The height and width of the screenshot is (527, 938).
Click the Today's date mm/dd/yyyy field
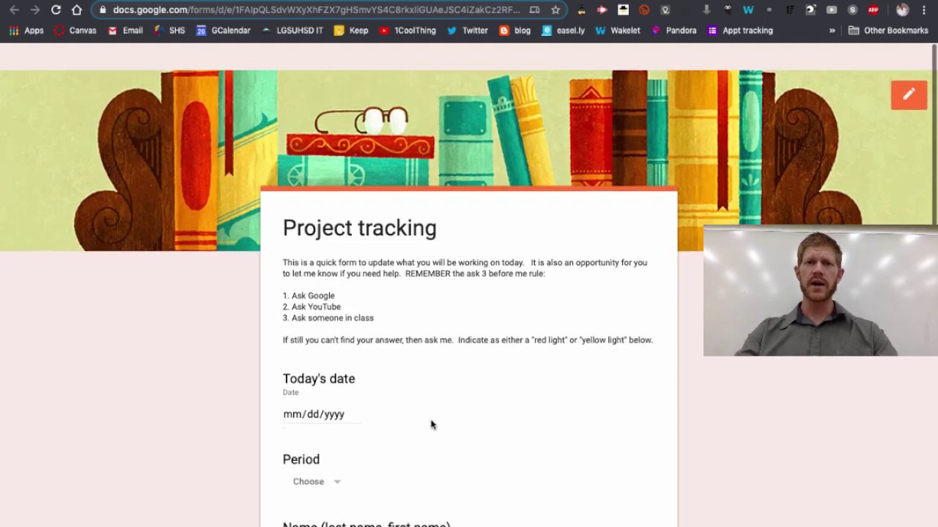click(321, 414)
